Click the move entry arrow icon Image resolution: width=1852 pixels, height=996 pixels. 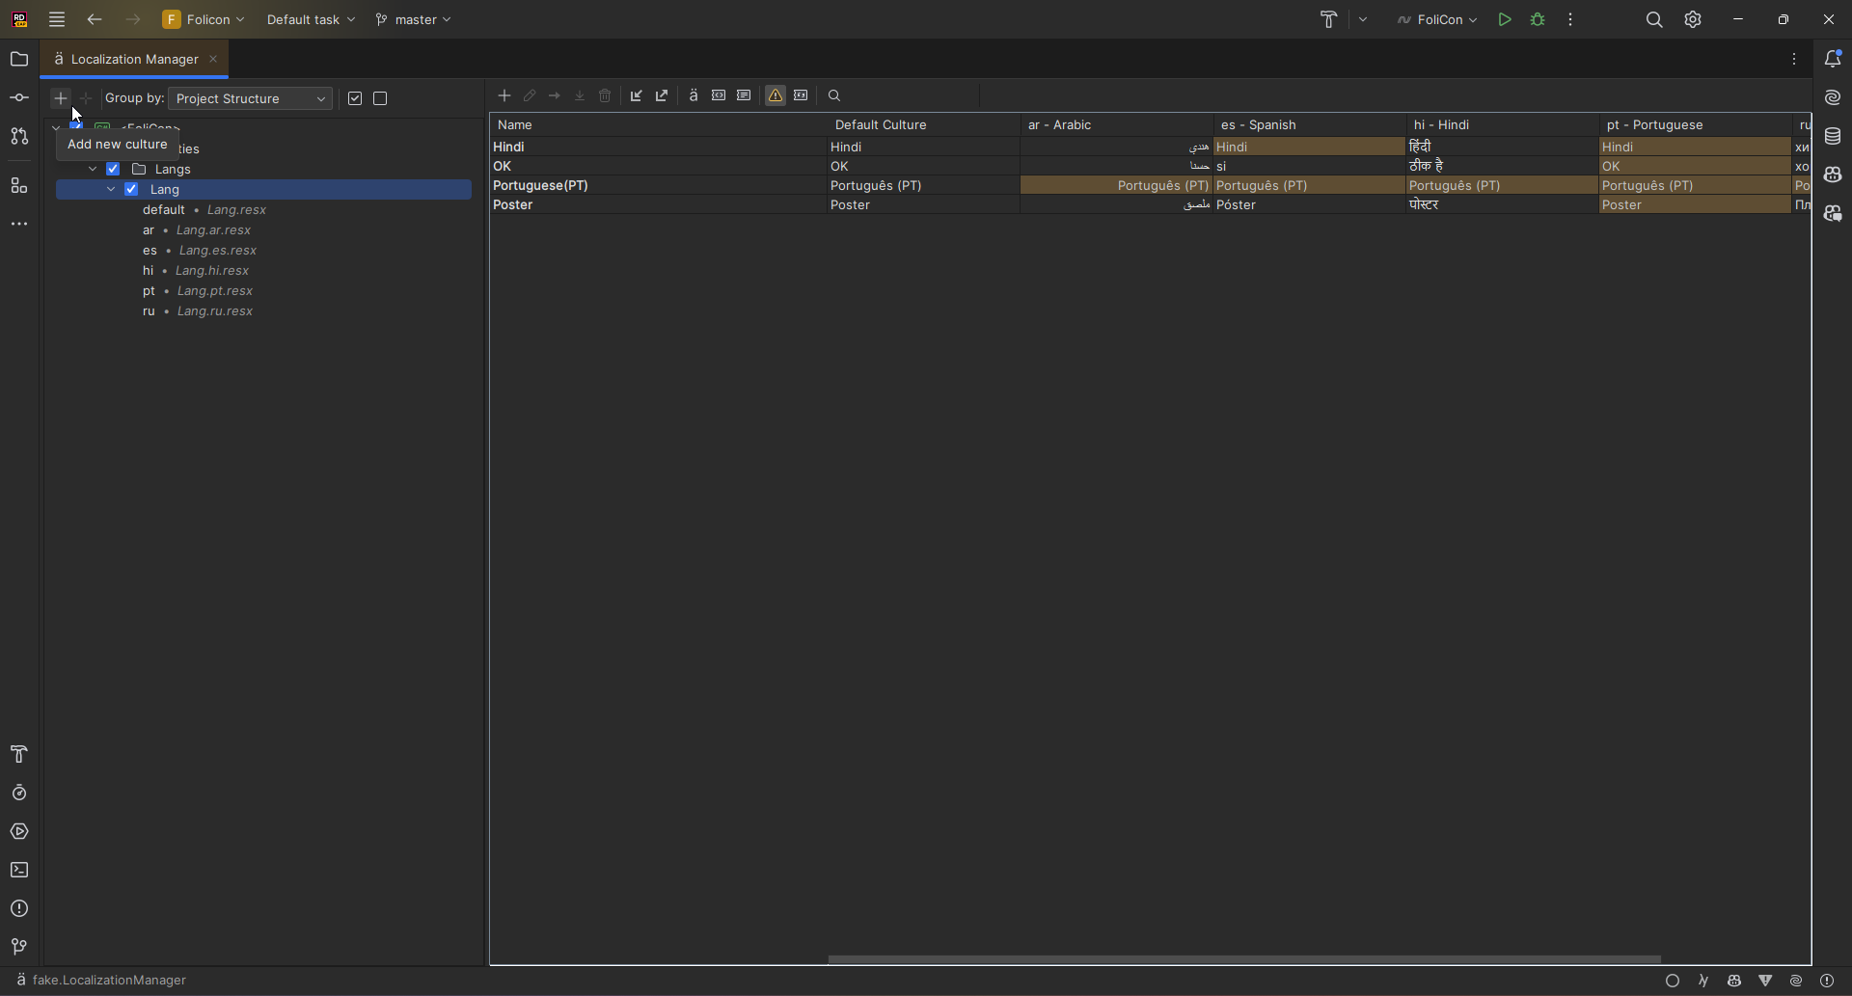[555, 95]
